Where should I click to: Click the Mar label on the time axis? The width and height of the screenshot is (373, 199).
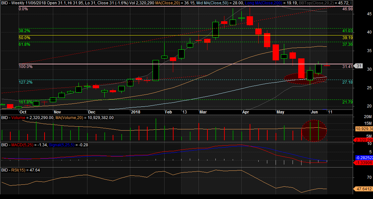point(203,112)
